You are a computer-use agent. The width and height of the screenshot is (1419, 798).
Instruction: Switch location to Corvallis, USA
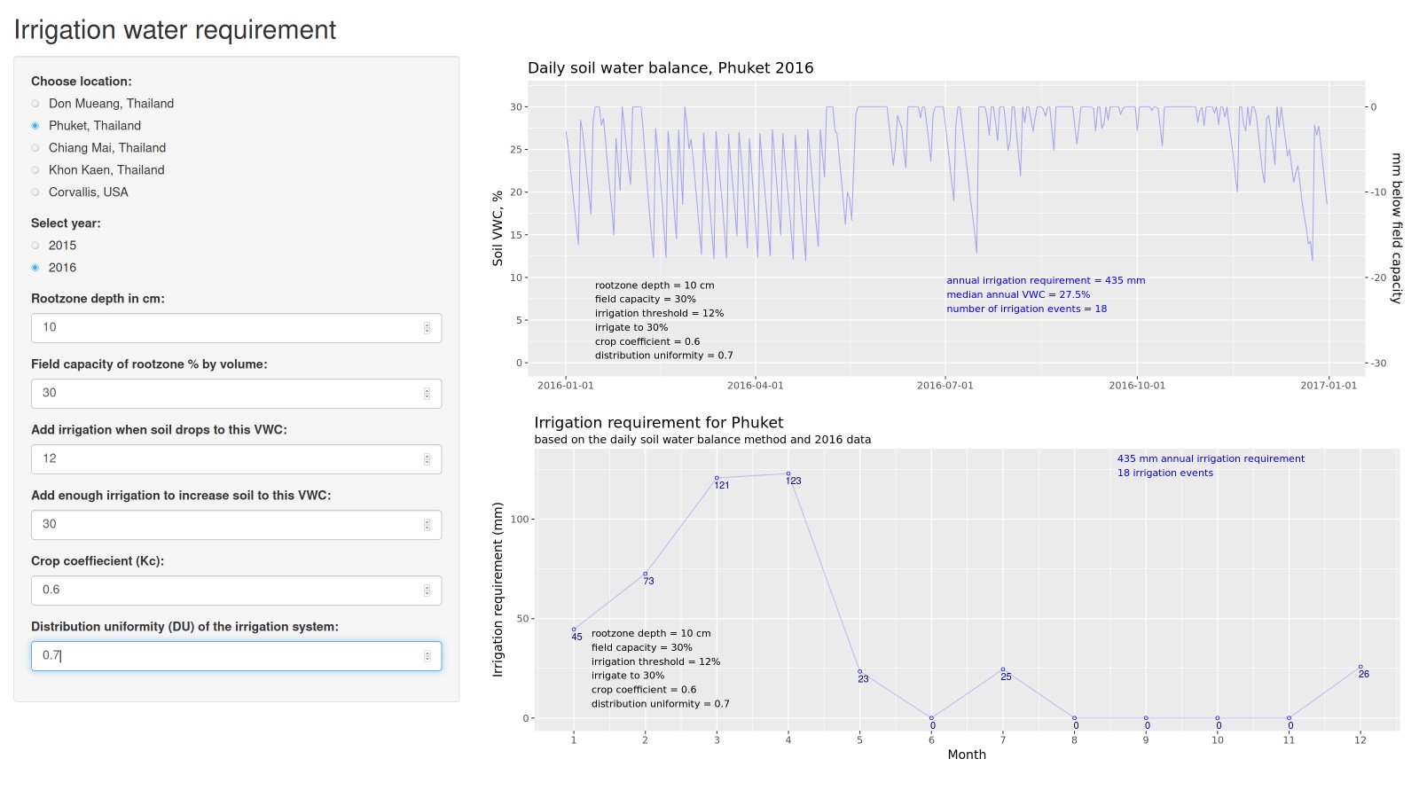point(35,192)
